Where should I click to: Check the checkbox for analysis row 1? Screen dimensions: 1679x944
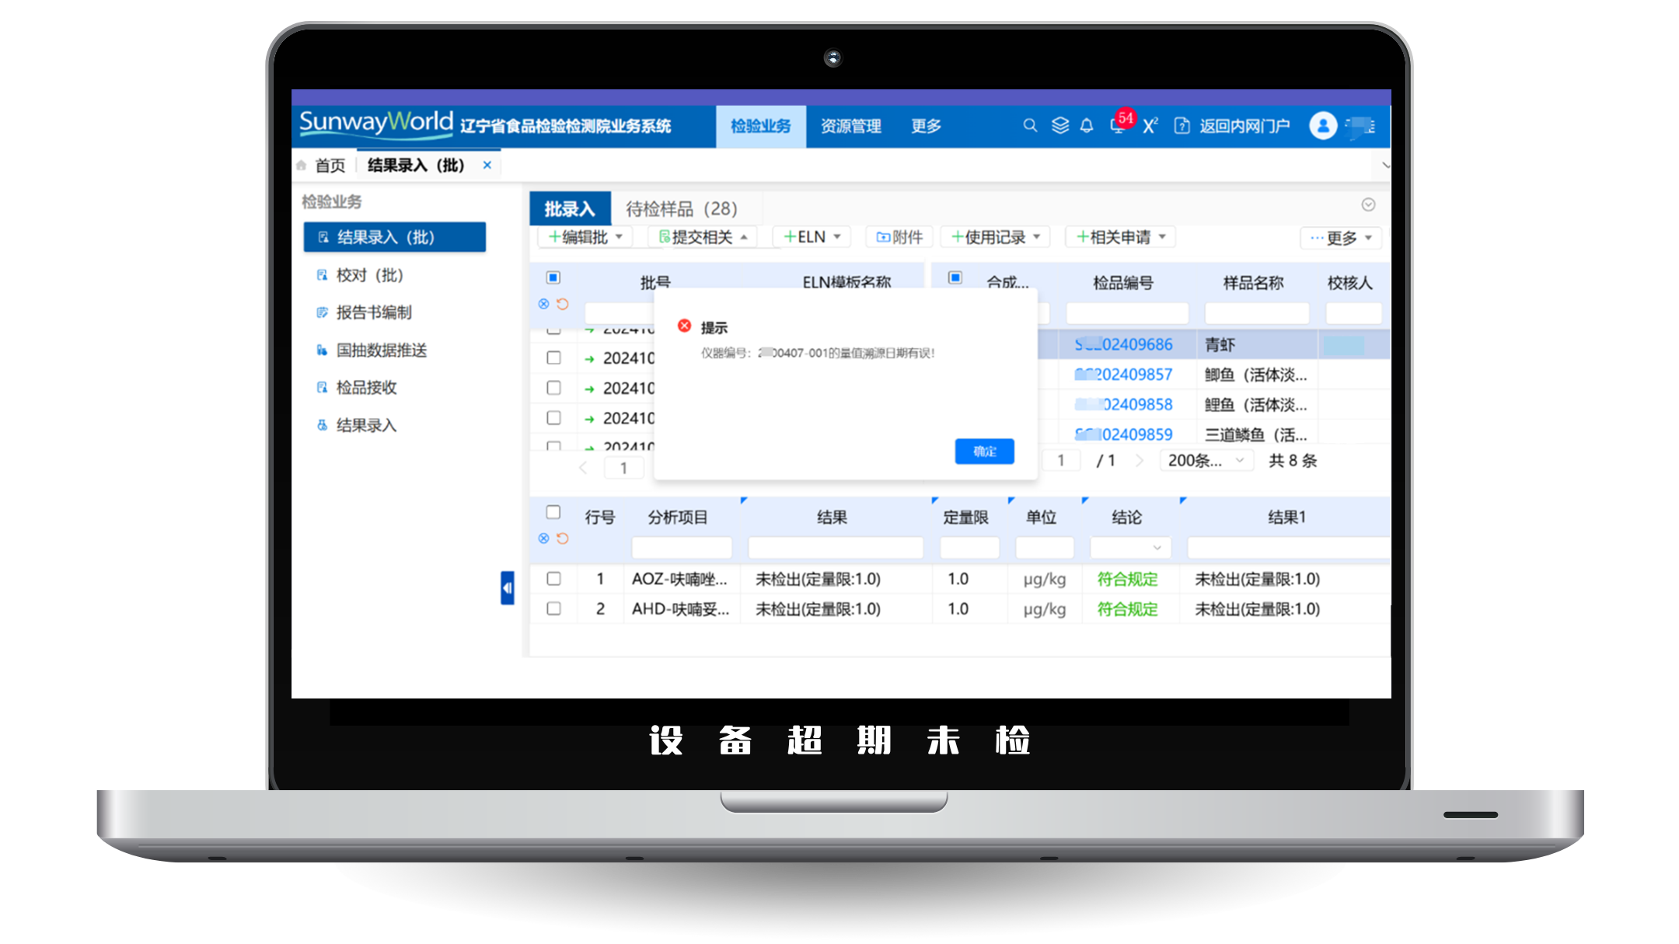[x=553, y=579]
